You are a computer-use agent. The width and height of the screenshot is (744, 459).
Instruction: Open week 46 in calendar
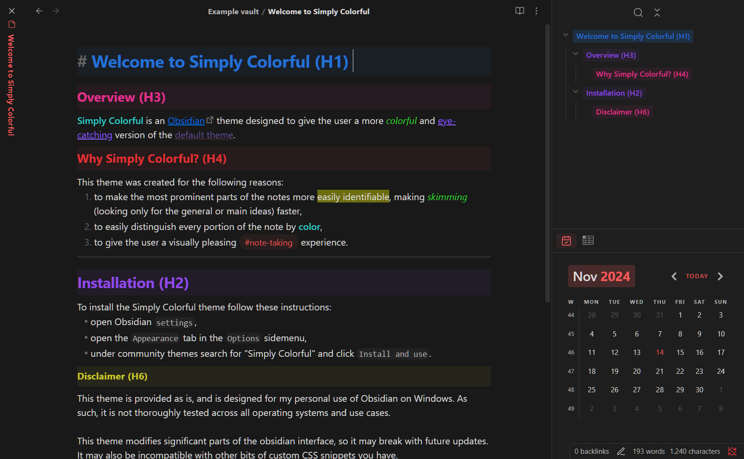point(571,353)
